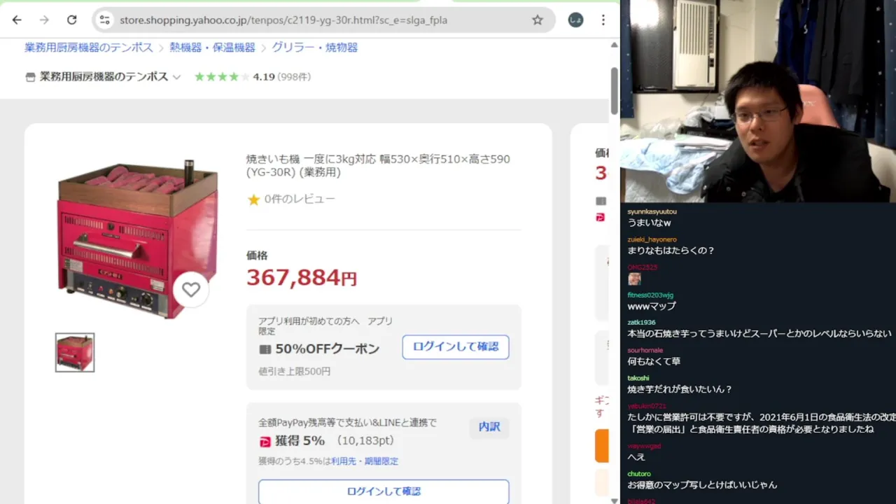This screenshot has height=504, width=896.
Task: Click the PayPay icon beside 獲得 5%
Action: [265, 442]
